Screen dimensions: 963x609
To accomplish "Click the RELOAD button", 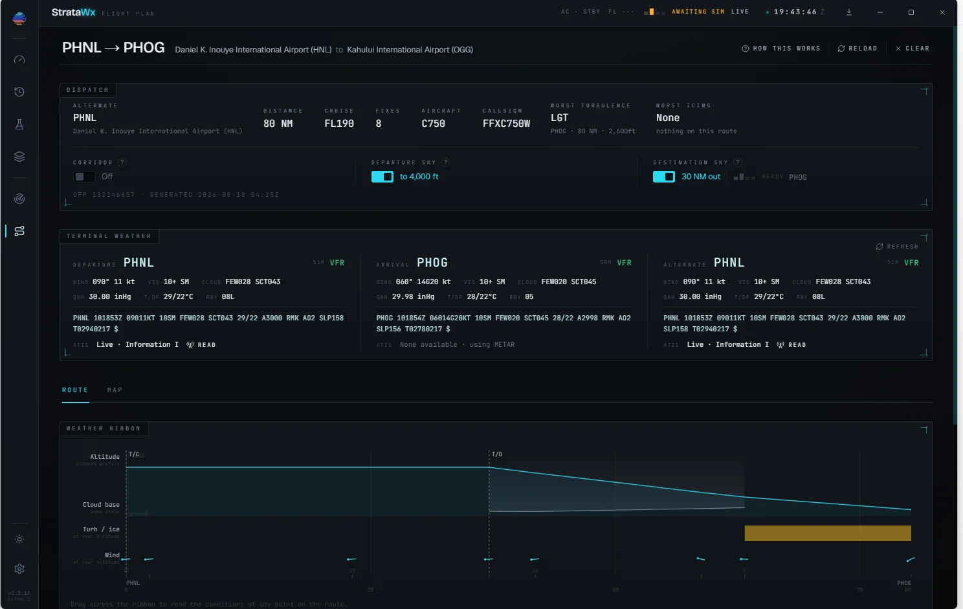I will (858, 49).
